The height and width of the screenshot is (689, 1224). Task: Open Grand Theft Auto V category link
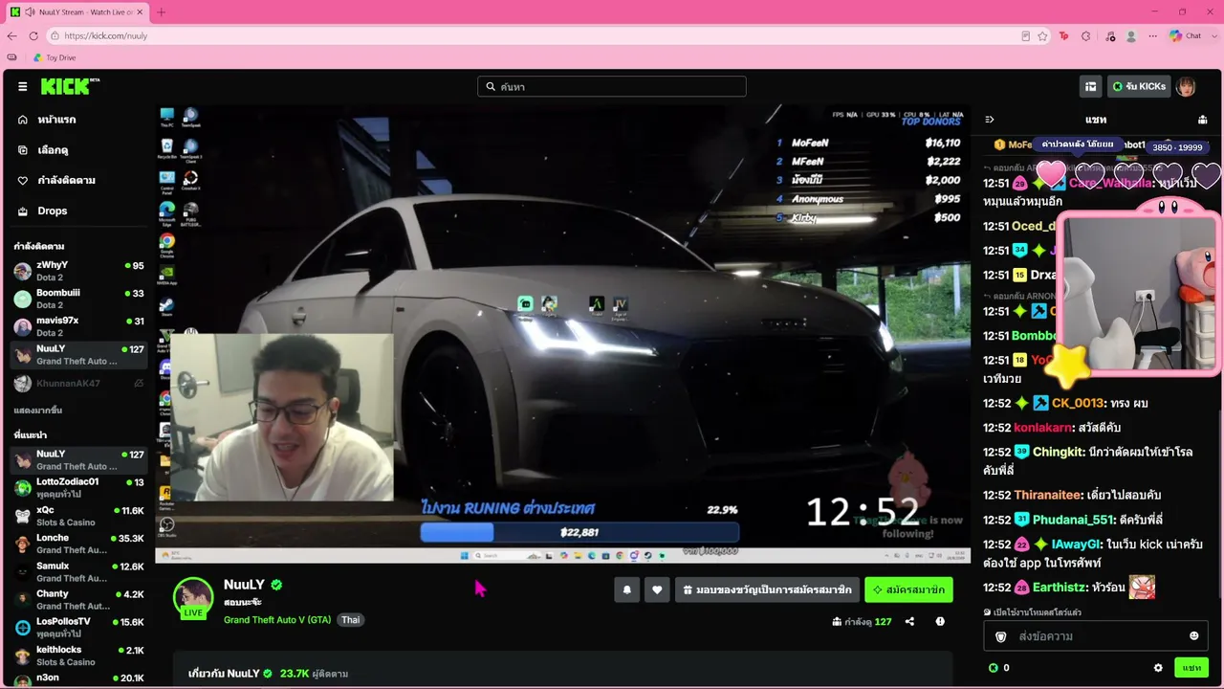(x=277, y=620)
